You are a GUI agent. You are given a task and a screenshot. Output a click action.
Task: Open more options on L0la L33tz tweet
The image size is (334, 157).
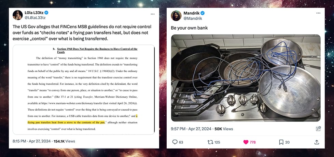point(153,14)
